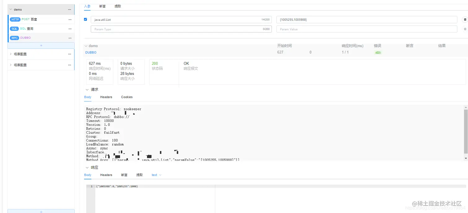468x213 pixels.
Task: Click the 结果 column header
Action: (x=442, y=46)
